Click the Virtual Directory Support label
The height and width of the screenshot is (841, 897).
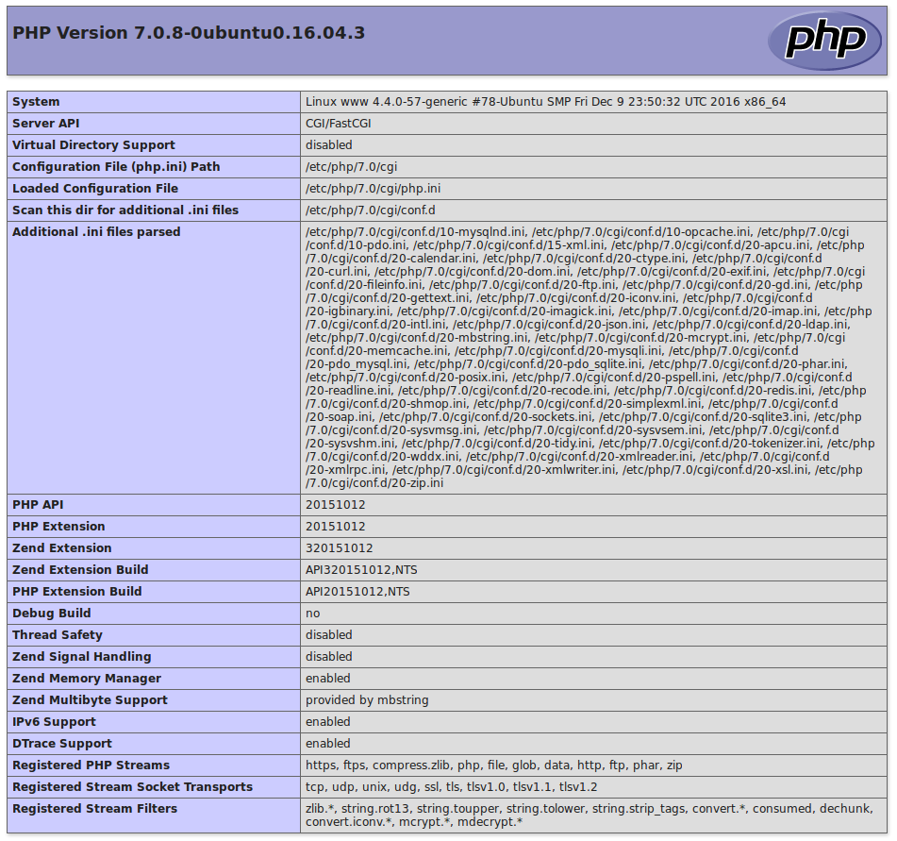[93, 145]
